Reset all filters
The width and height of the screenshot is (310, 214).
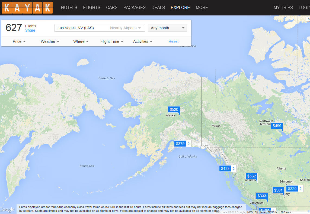click(x=173, y=41)
